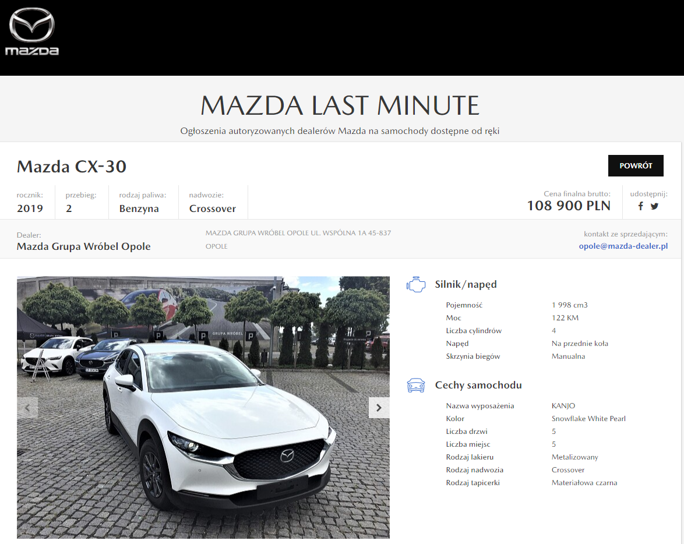
Task: Click color value Snowflake White Pearl
Action: tap(588, 418)
